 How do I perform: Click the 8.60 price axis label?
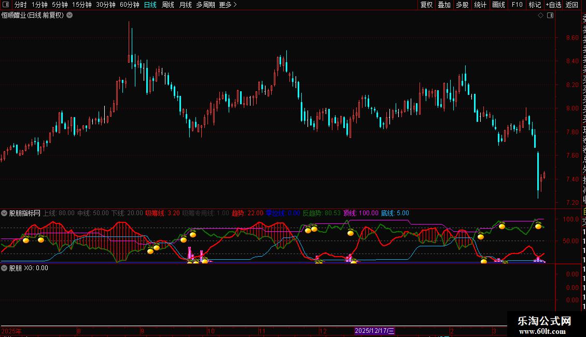pos(572,38)
